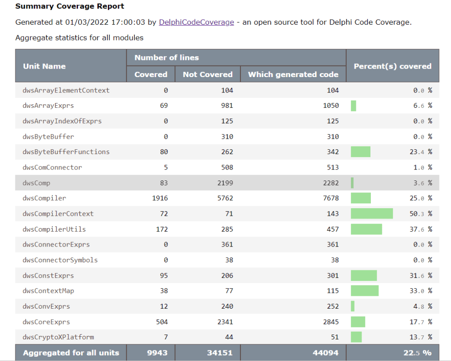Click the Aggregated for all units footer

71,353
